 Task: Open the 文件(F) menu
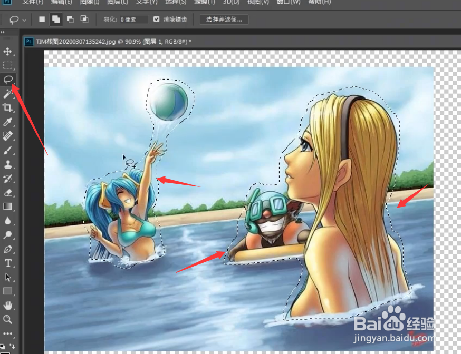33,2
